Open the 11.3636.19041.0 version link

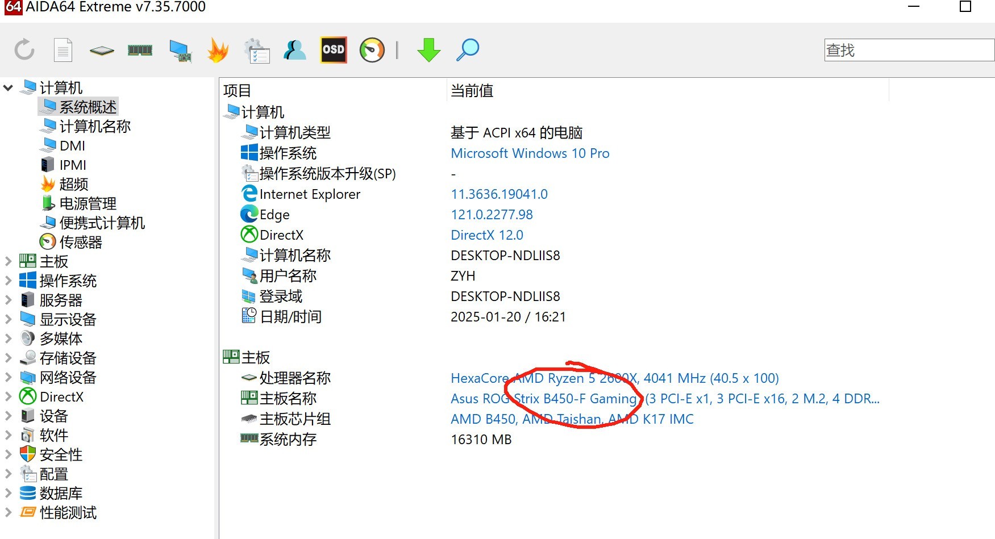[499, 194]
